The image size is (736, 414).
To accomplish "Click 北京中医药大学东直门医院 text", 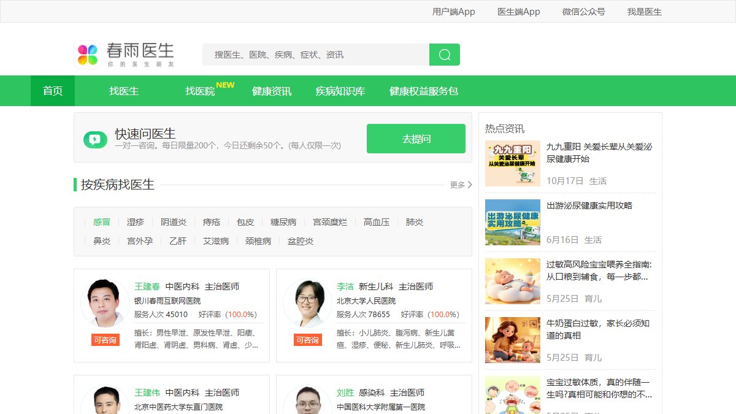I will 178,407.
